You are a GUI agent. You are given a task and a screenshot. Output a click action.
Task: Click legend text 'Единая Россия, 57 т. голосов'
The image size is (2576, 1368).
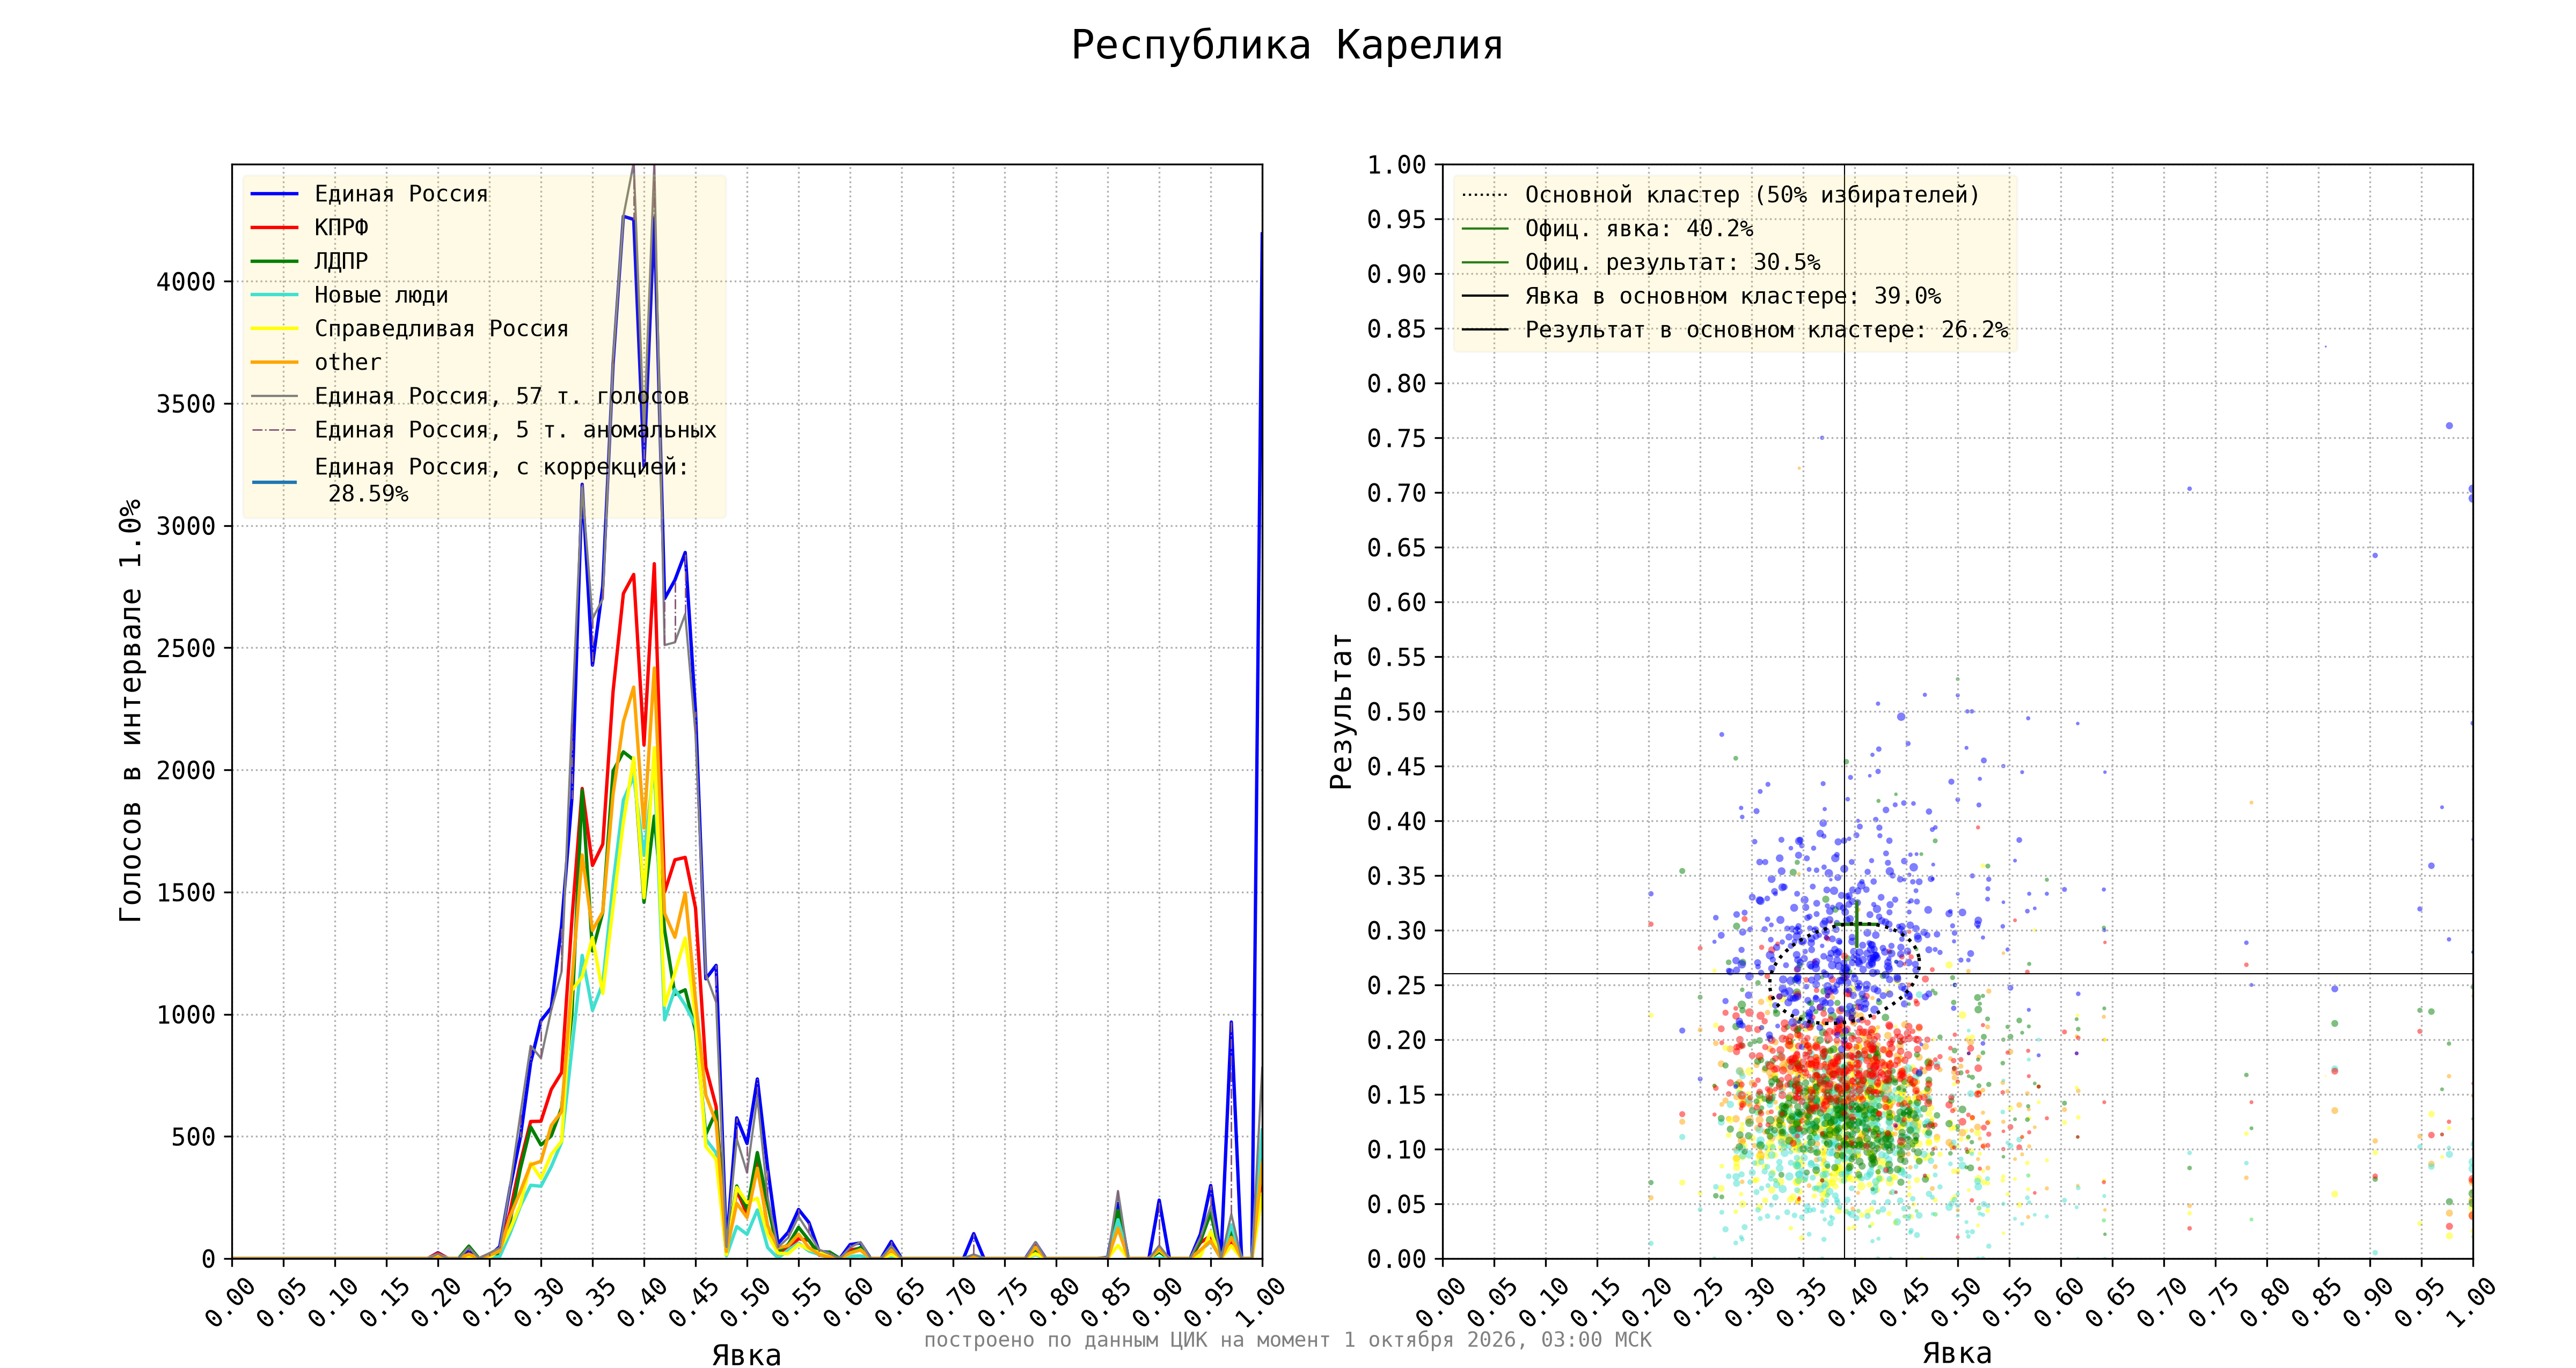[x=501, y=396]
